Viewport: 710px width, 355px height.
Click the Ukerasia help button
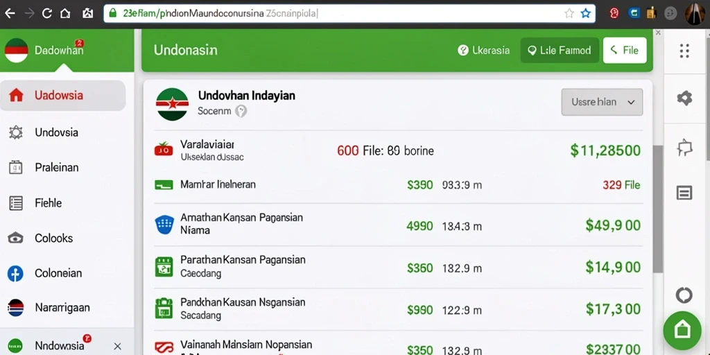483,50
